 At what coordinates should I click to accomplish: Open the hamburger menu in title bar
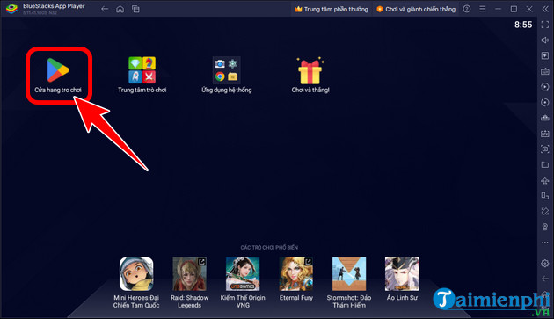click(x=482, y=9)
